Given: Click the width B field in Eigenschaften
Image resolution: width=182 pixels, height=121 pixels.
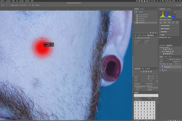Looking at the screenshot, I should click(x=139, y=41).
